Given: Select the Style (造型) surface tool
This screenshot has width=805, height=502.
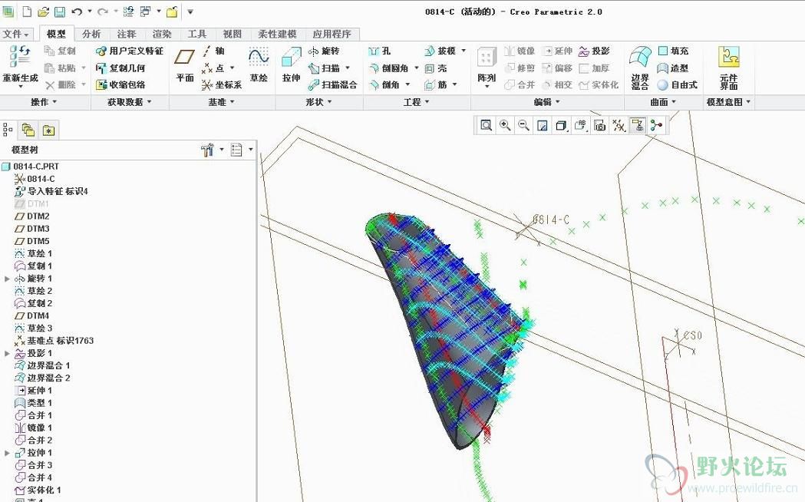Looking at the screenshot, I should click(673, 68).
